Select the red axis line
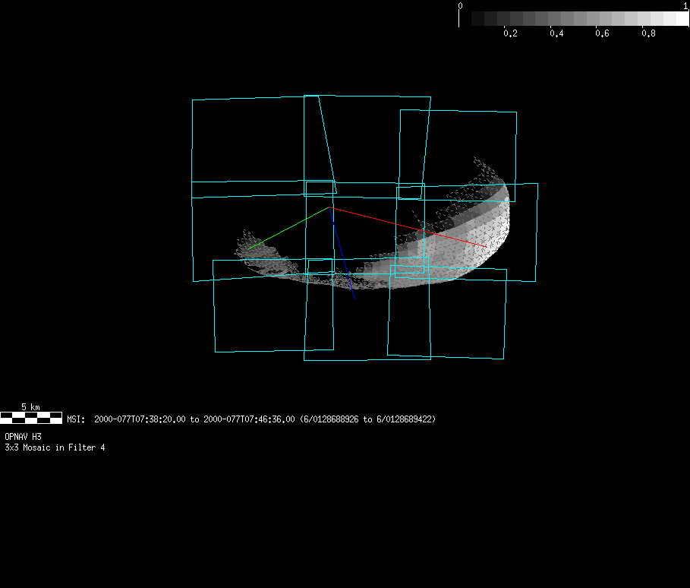690x588 pixels. pos(410,227)
